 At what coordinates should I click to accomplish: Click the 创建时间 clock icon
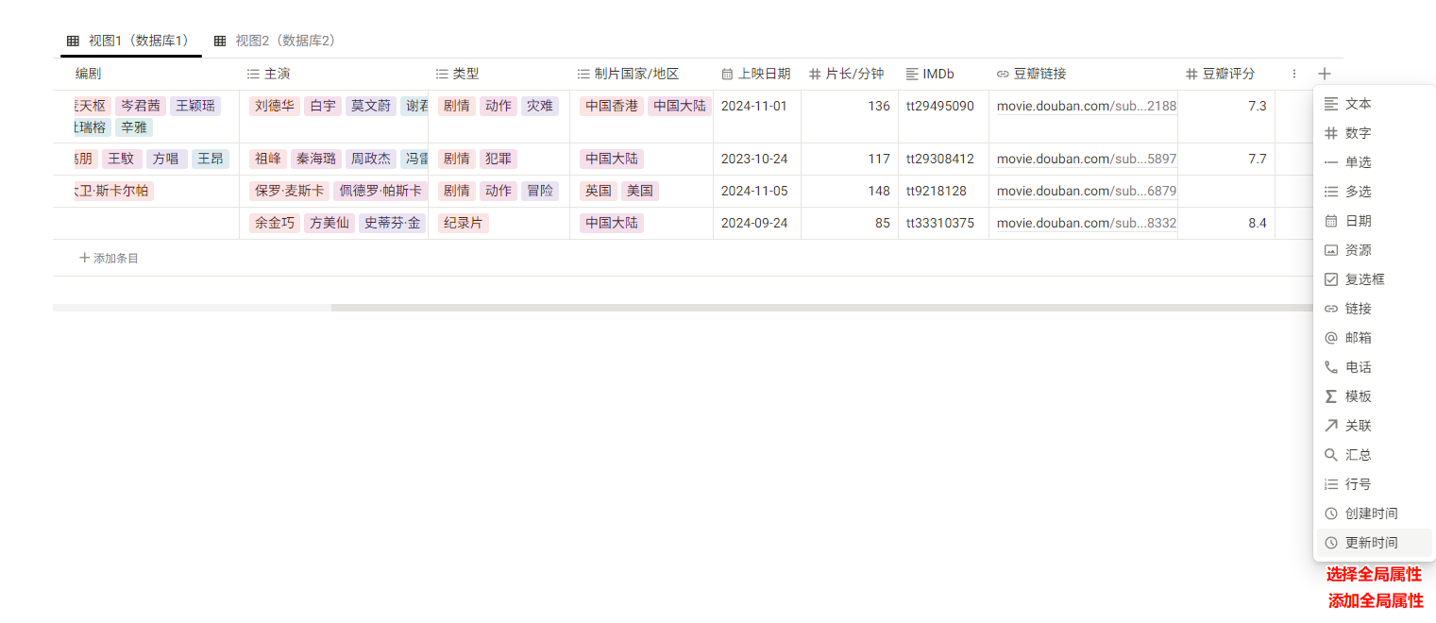1331,514
